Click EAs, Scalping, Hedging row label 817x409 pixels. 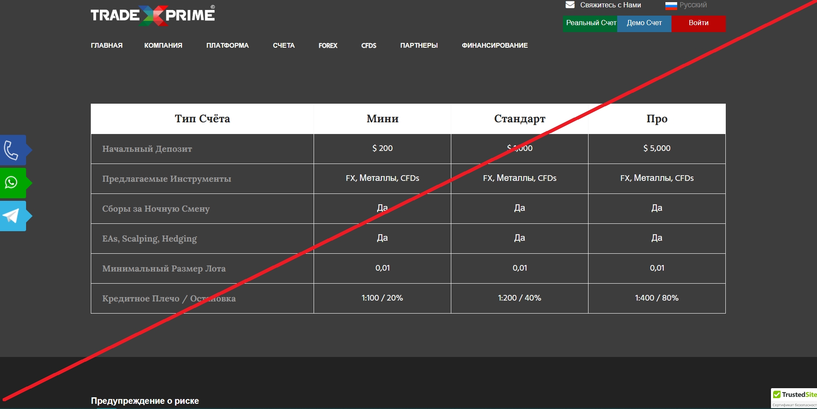tap(149, 239)
